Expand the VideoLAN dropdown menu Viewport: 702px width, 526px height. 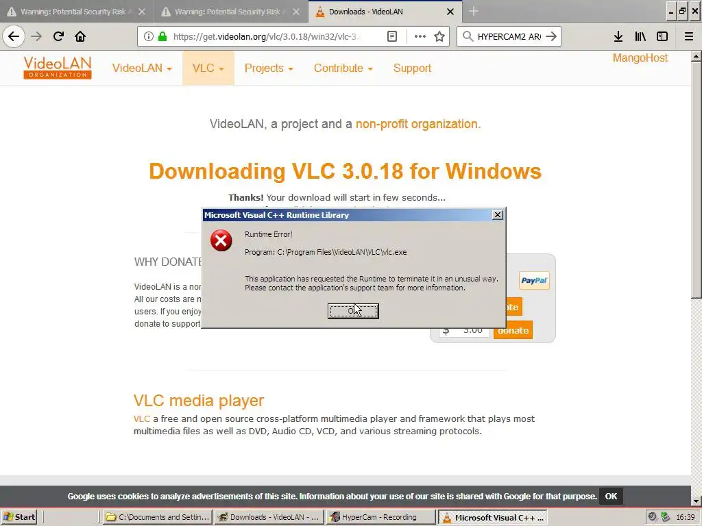142,68
